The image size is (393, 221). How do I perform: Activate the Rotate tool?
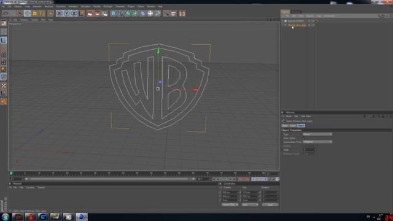42,13
